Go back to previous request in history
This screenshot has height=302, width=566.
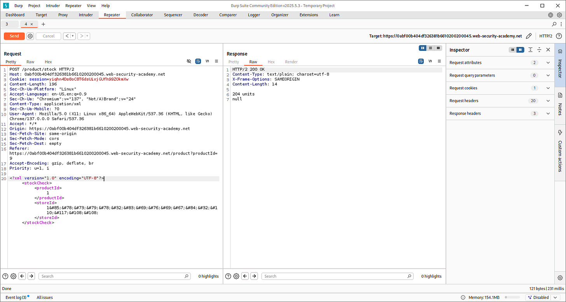pyautogui.click(x=67, y=36)
